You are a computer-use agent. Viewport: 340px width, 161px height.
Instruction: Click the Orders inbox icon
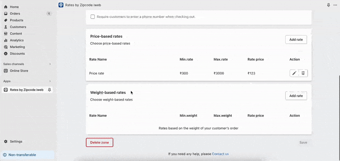[x=6, y=14]
